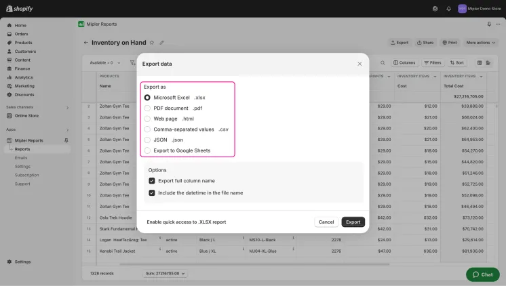Open Settings under Mipler Reports
This screenshot has height=286, width=506.
[22, 167]
